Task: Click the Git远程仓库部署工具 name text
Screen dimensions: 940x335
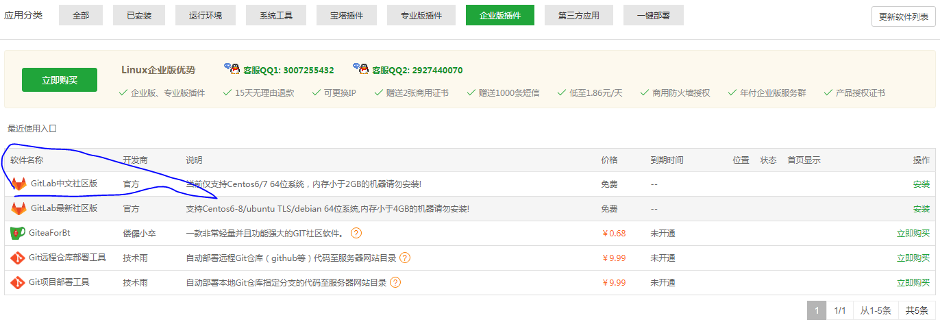Action: (67, 258)
